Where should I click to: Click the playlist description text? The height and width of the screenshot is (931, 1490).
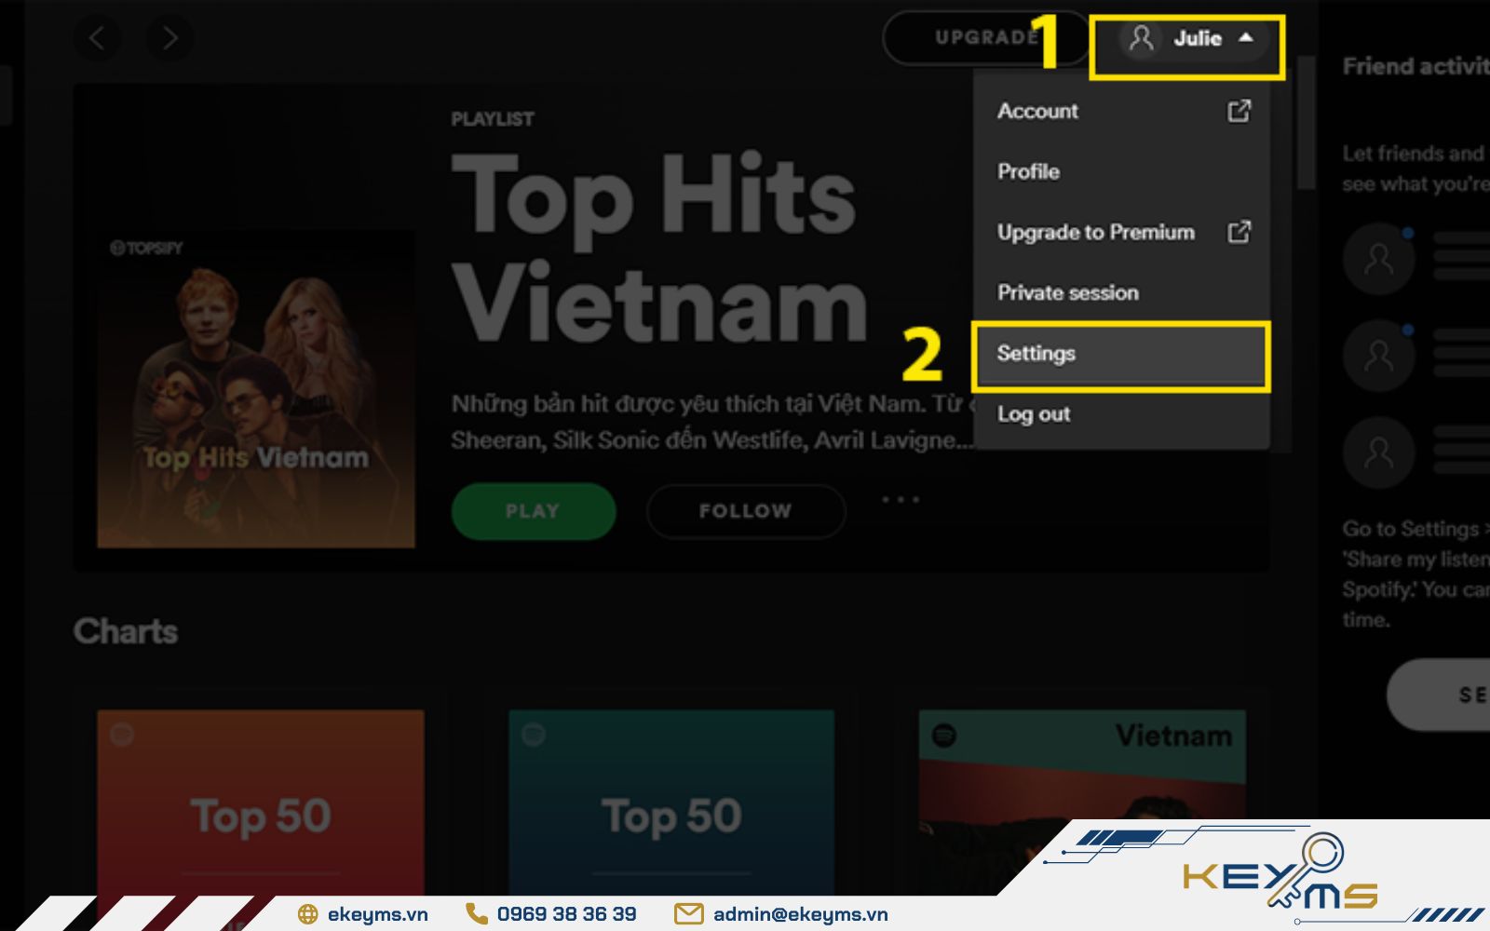[x=712, y=422]
